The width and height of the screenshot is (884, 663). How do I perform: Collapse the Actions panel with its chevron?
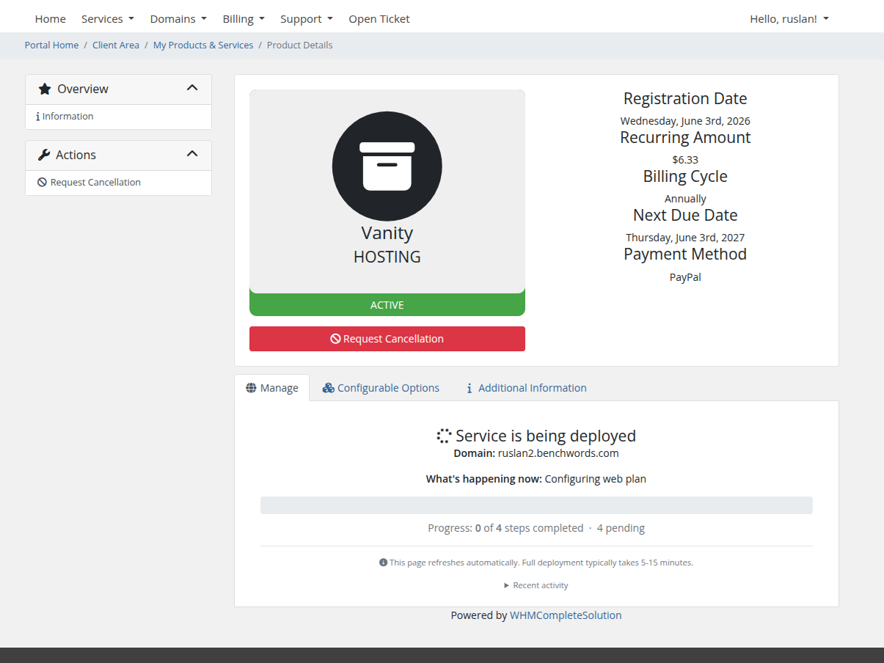pyautogui.click(x=192, y=154)
